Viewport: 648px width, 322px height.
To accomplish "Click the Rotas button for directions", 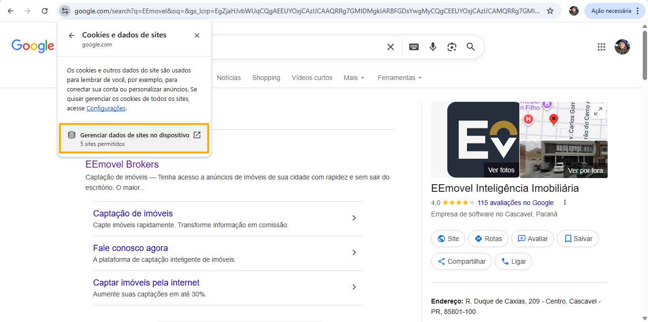I will (x=488, y=239).
